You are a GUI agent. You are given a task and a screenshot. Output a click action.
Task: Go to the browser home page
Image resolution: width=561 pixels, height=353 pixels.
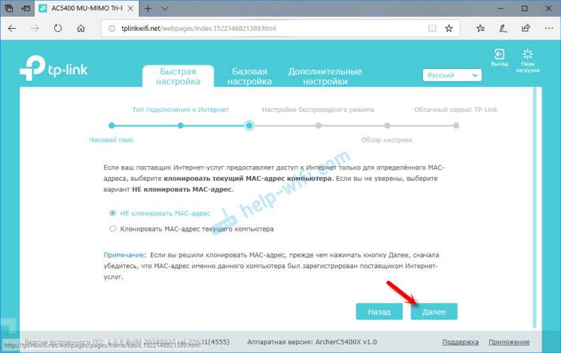(81, 29)
